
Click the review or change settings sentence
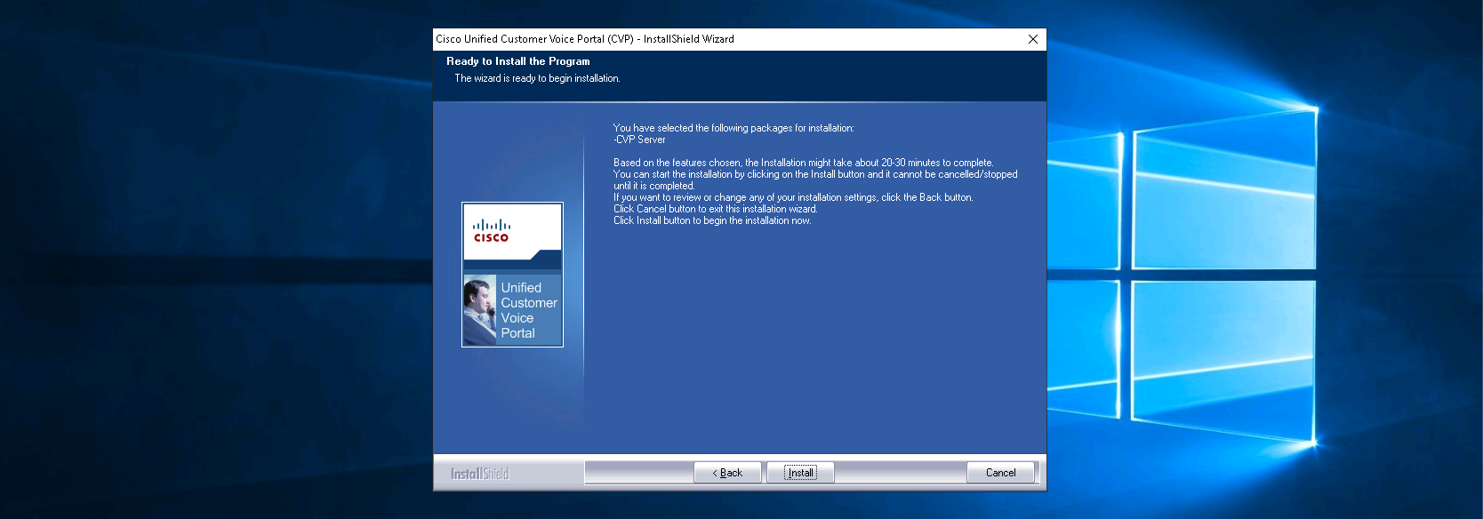coord(792,197)
